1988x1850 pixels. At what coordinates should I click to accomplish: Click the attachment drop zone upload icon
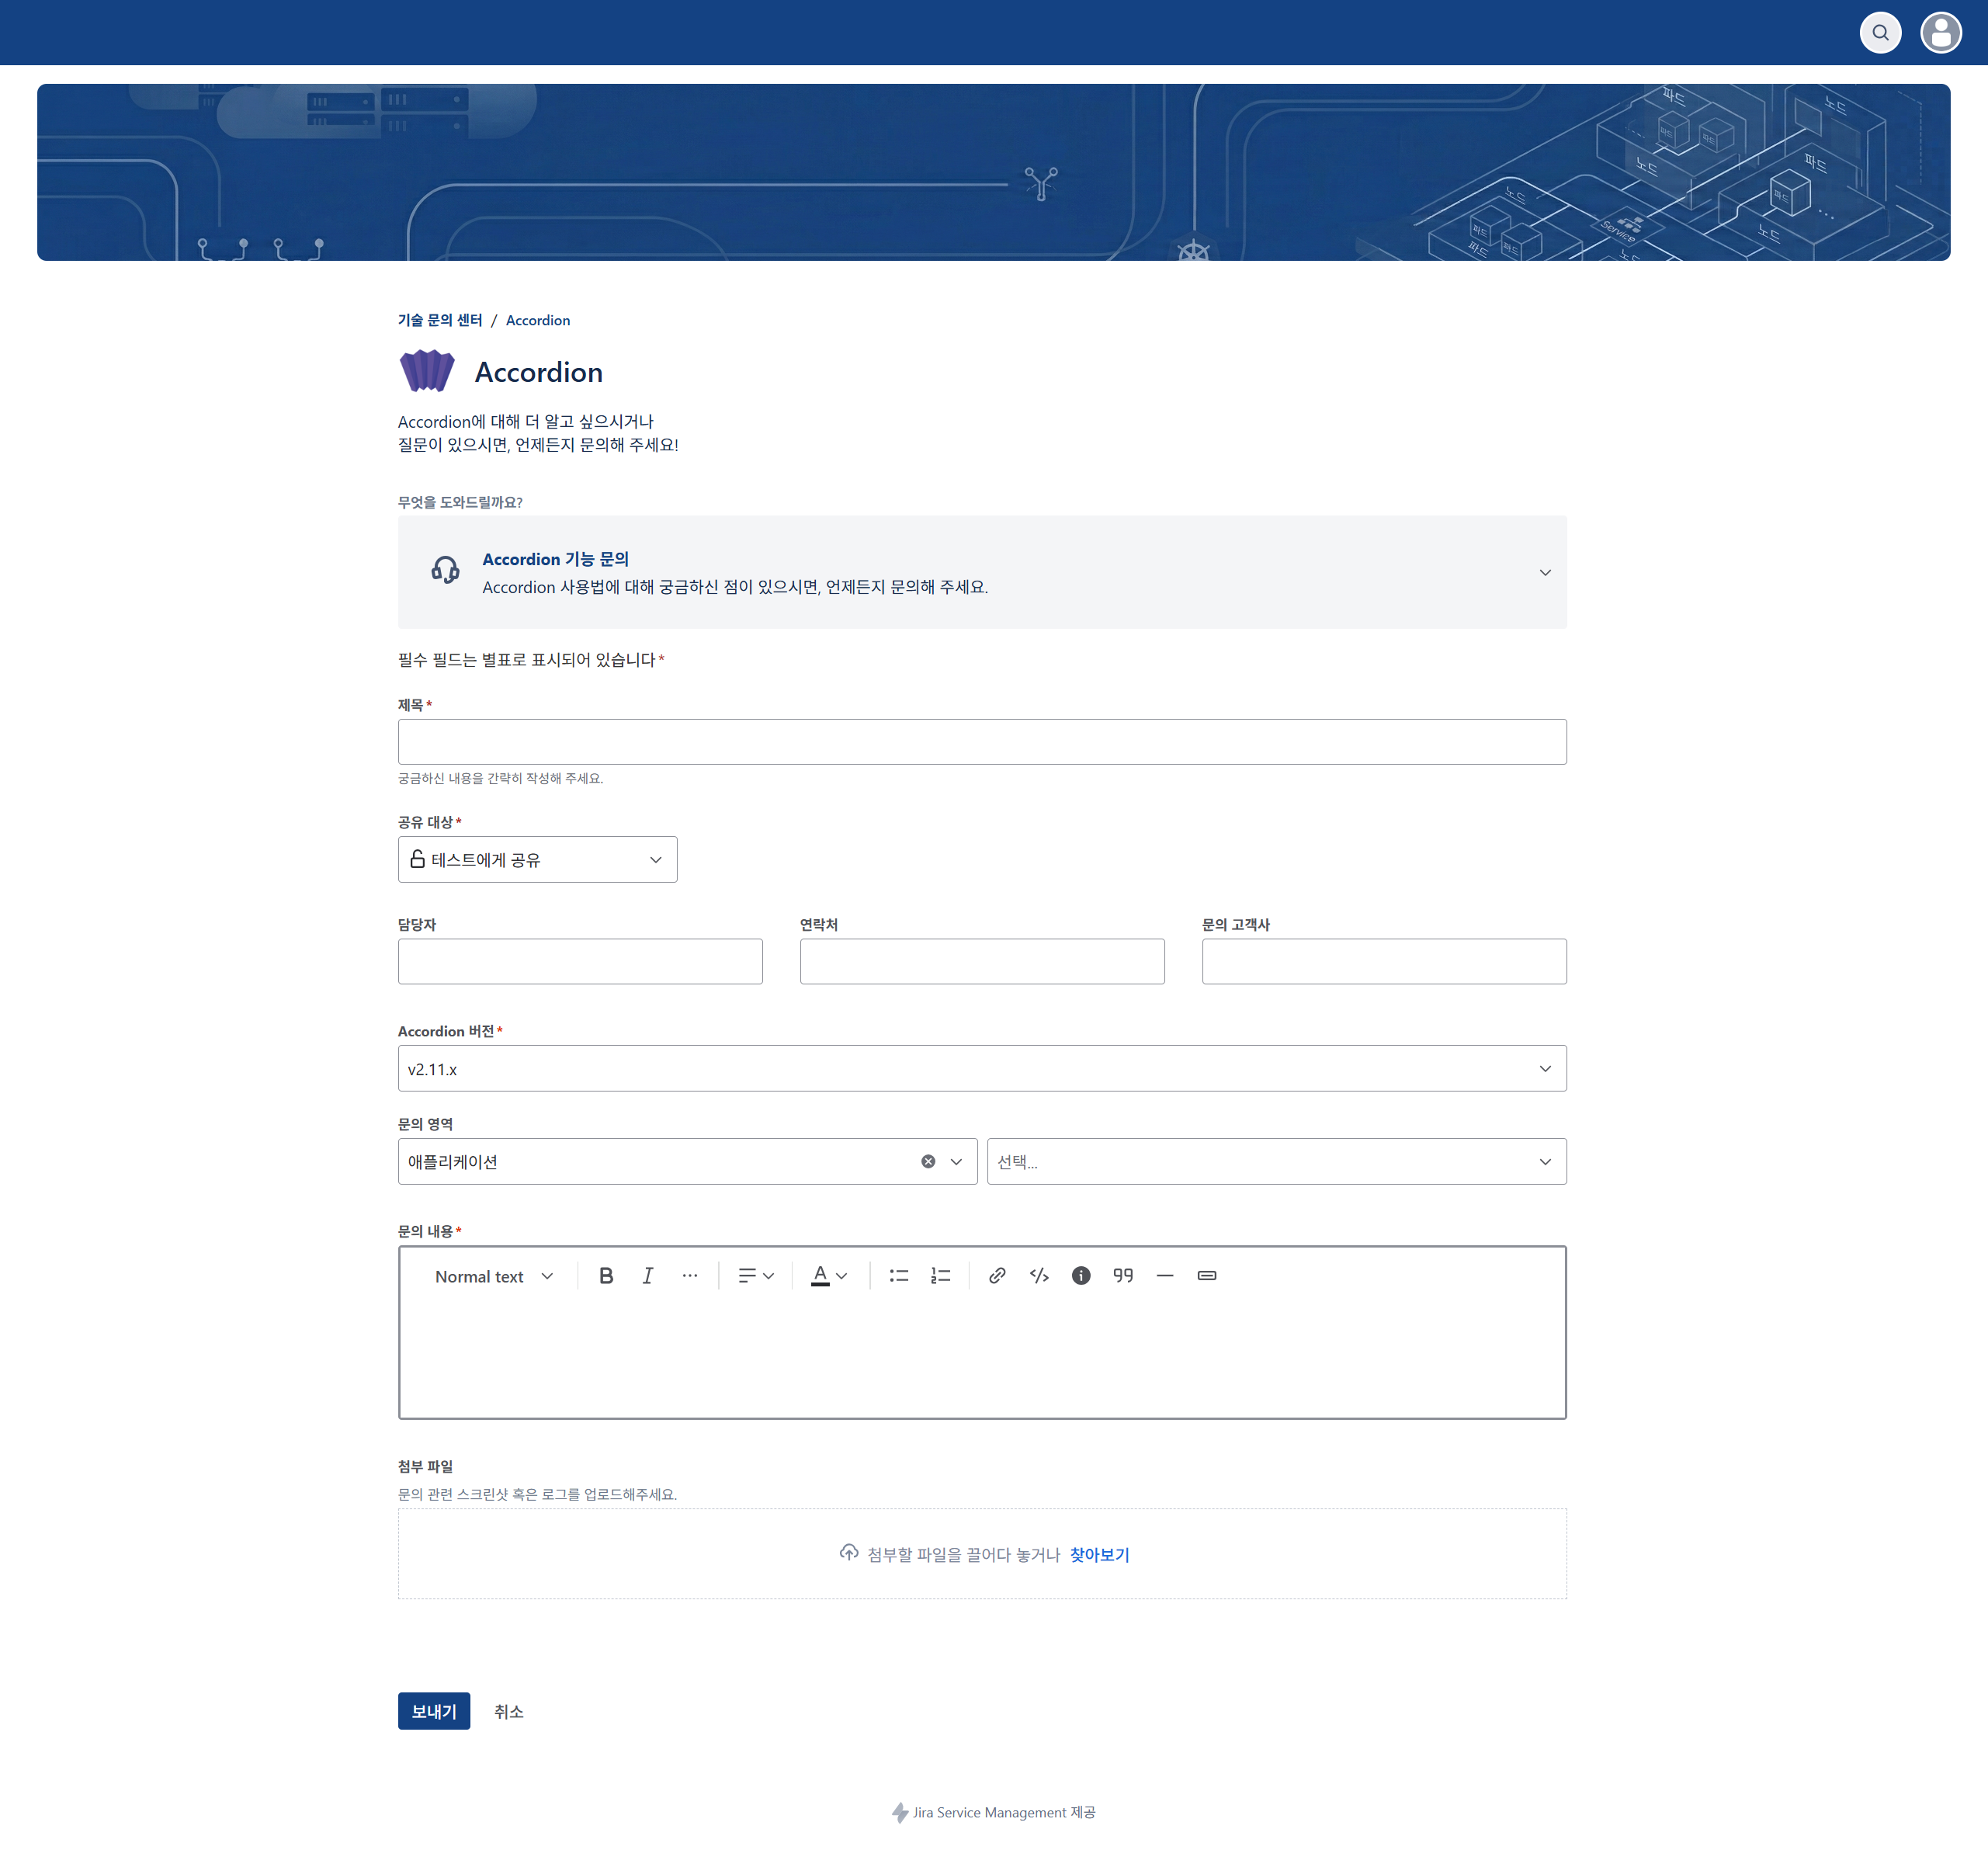point(849,1553)
